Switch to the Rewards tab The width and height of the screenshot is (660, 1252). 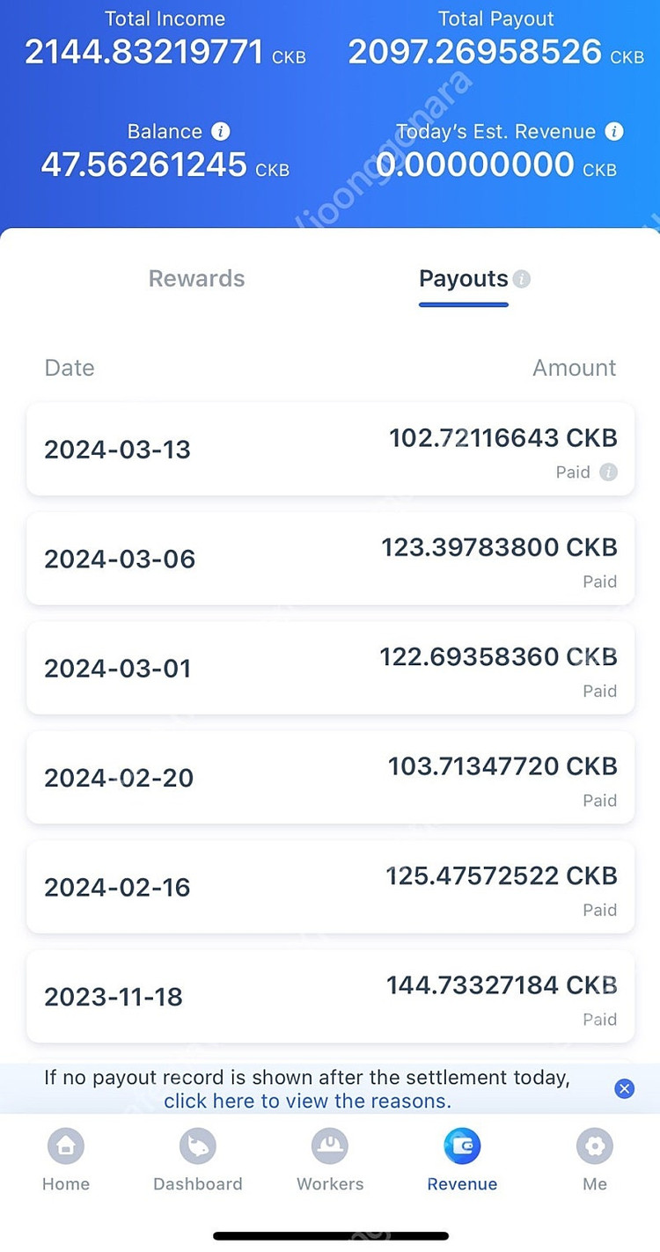click(x=196, y=279)
